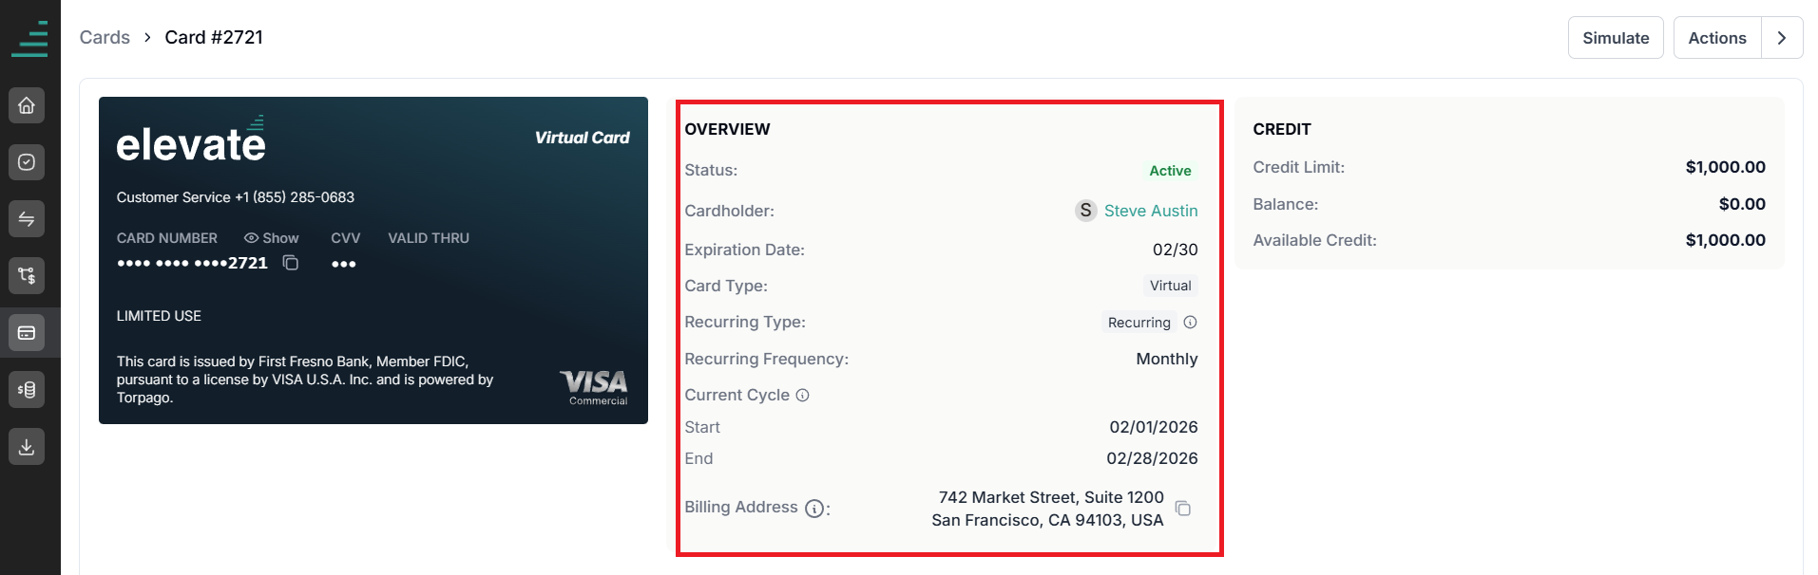Click the Simulate button
This screenshot has height=575, width=1818.
click(1616, 38)
